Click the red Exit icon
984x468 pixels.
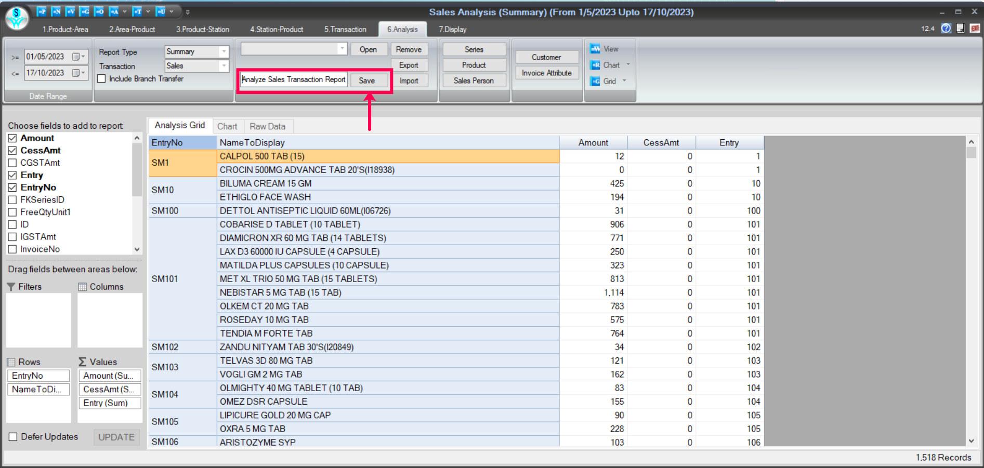[x=975, y=28]
